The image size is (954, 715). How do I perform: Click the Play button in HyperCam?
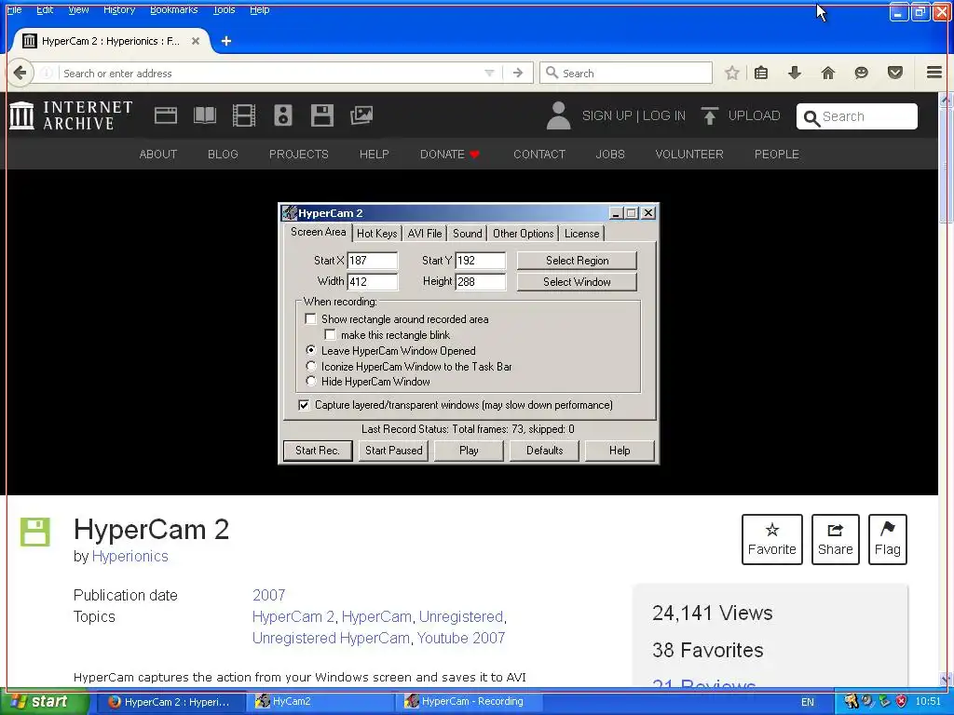(x=470, y=451)
